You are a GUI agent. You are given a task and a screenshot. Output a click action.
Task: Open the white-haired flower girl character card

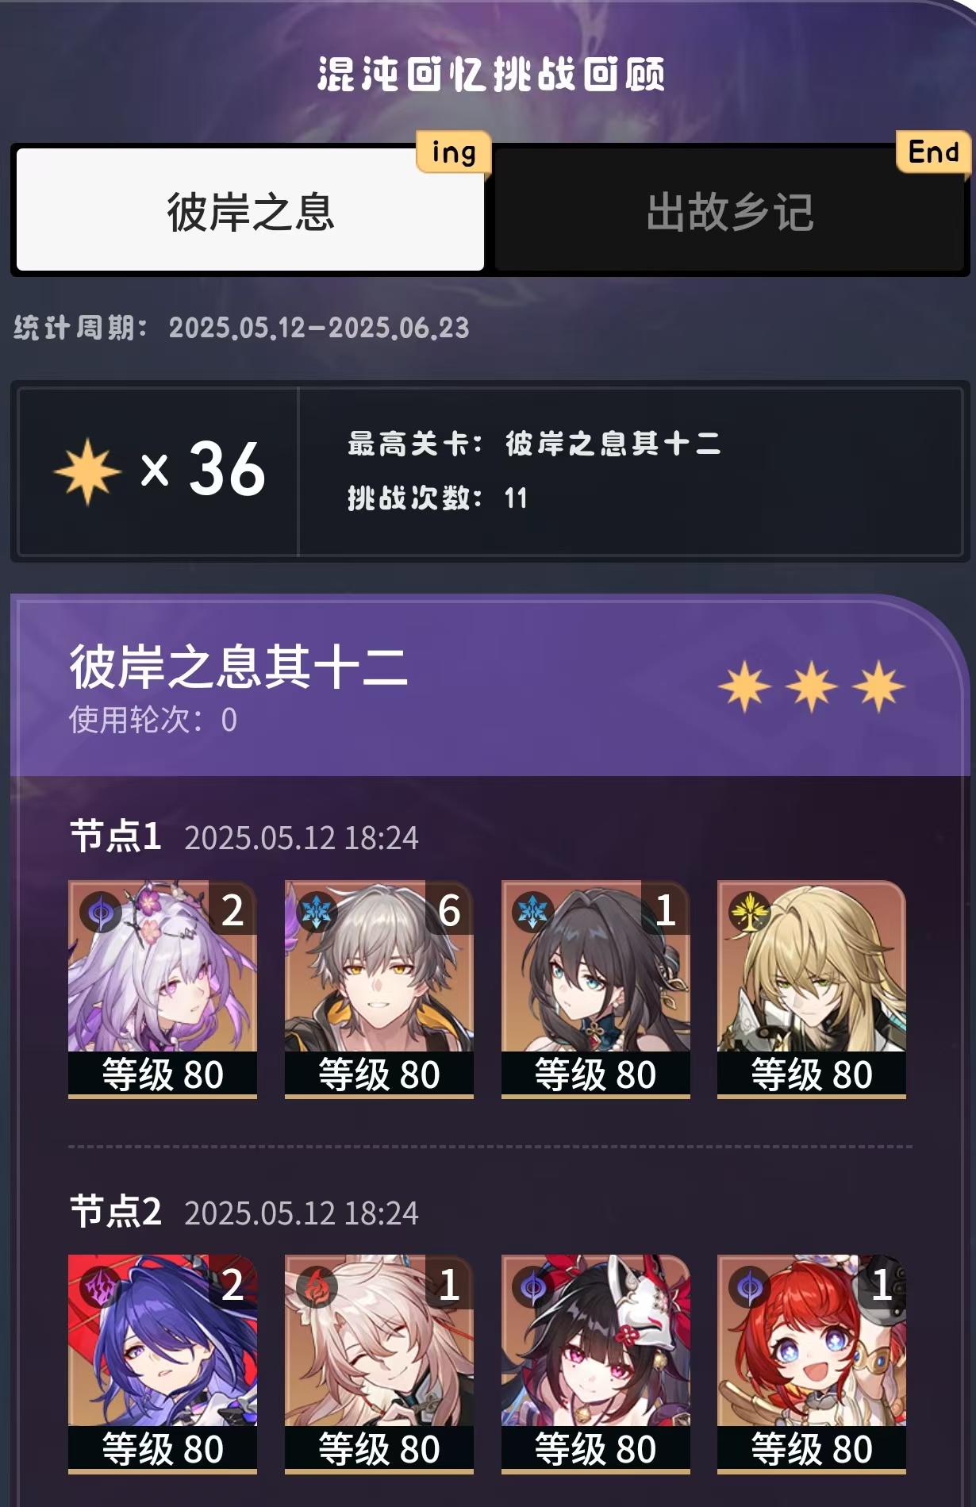coord(163,990)
